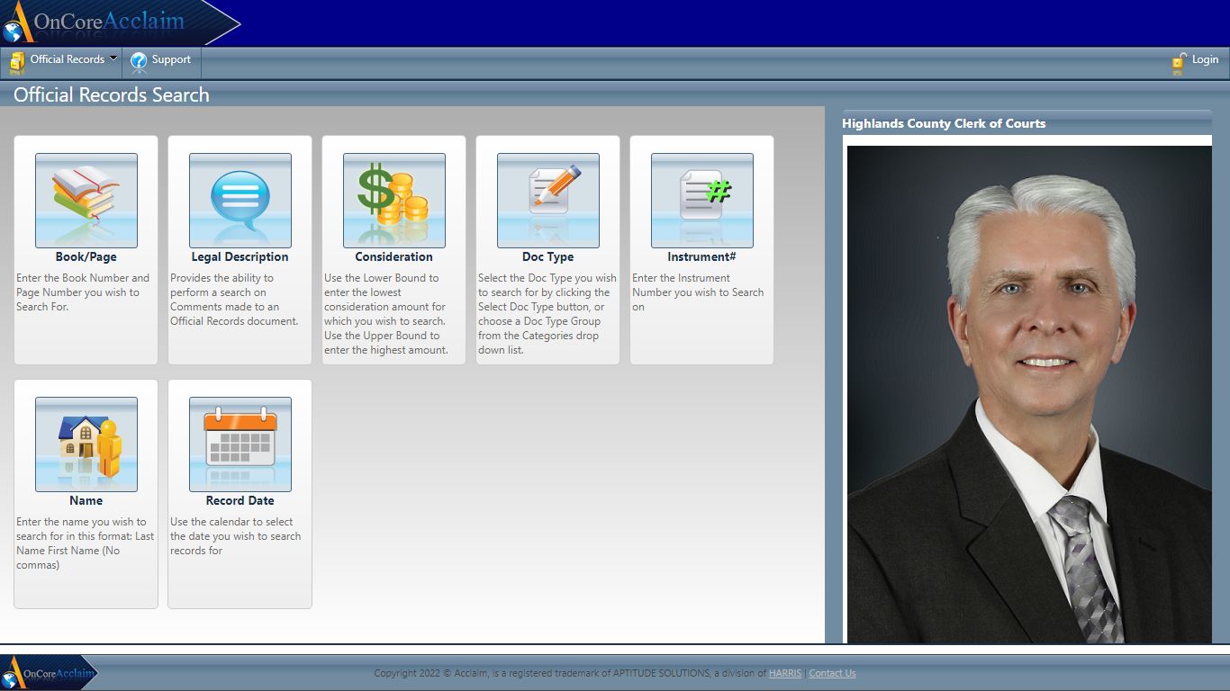Click the Legal Description speech bubble icon
1230x691 pixels.
click(x=240, y=200)
